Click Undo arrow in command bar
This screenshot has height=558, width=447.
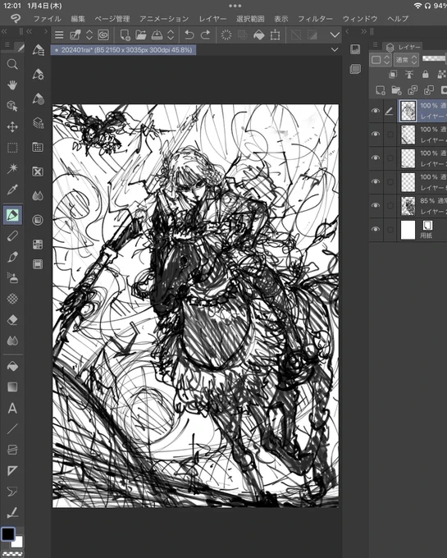(189, 34)
